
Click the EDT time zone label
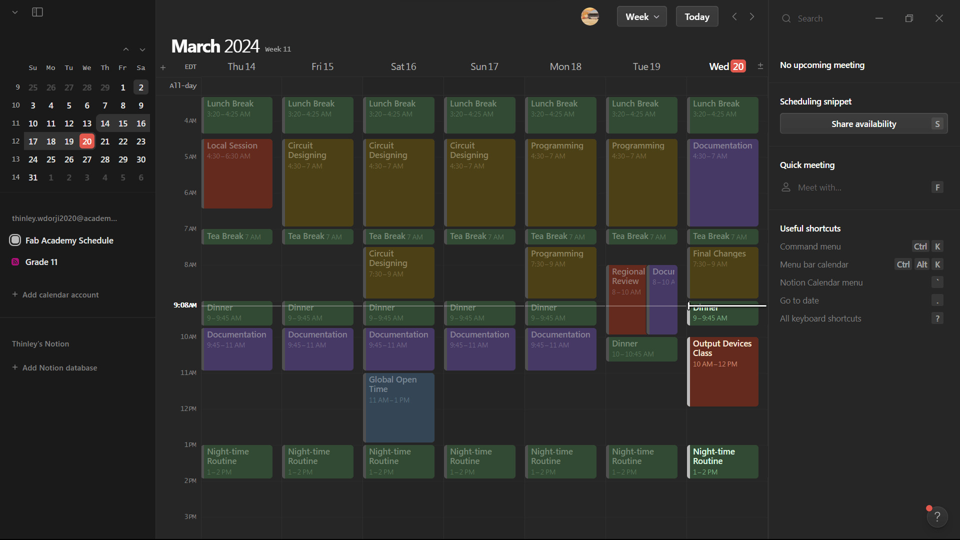(x=190, y=67)
